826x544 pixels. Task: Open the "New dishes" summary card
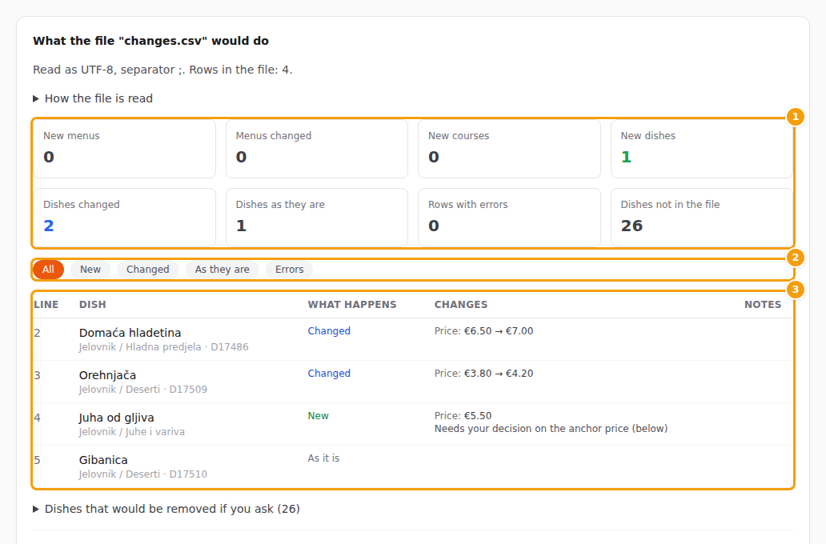point(702,149)
